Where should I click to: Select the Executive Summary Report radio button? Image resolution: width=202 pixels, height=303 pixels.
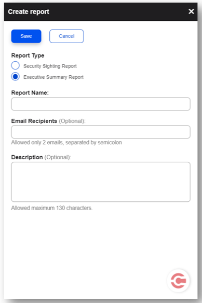click(15, 76)
